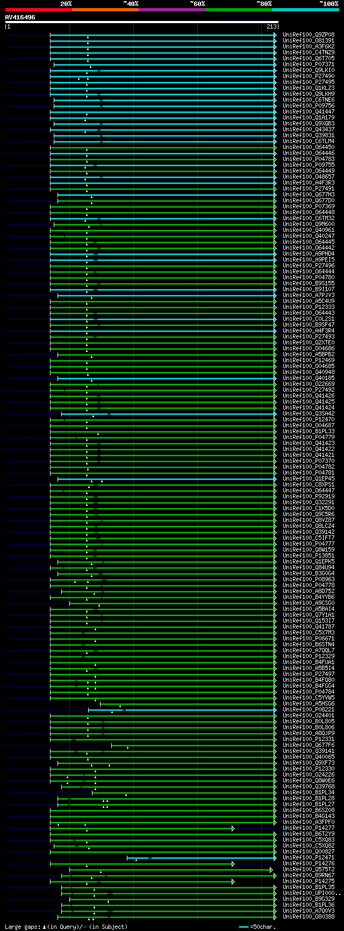This screenshot has width=344, height=931.
Task: Select UniRef100_P08963 label
Action: tap(309, 580)
